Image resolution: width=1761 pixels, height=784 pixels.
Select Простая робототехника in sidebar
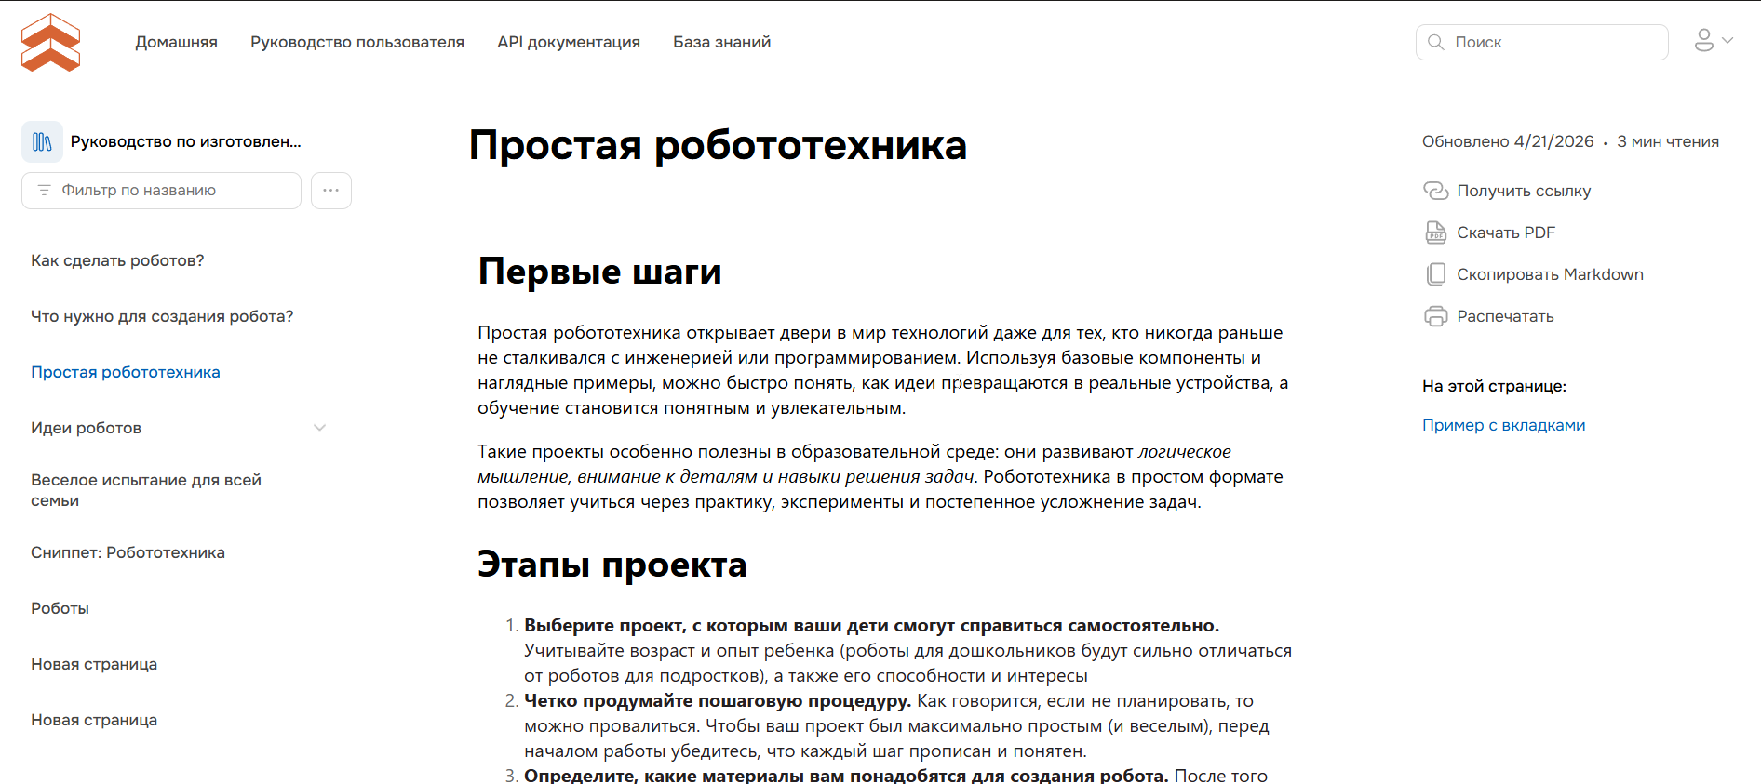tap(126, 372)
